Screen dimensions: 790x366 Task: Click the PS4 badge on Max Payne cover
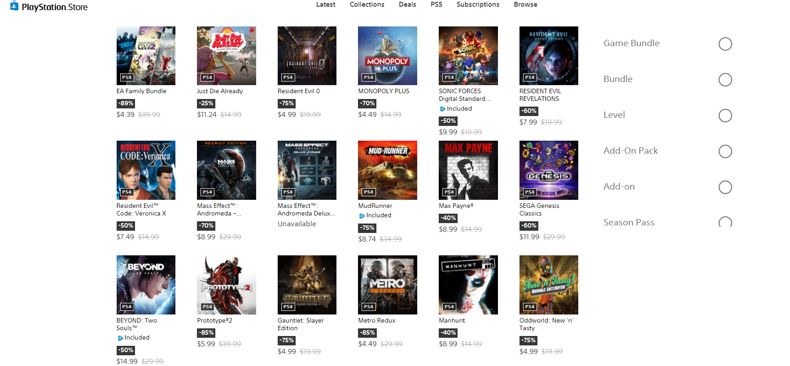[450, 192]
